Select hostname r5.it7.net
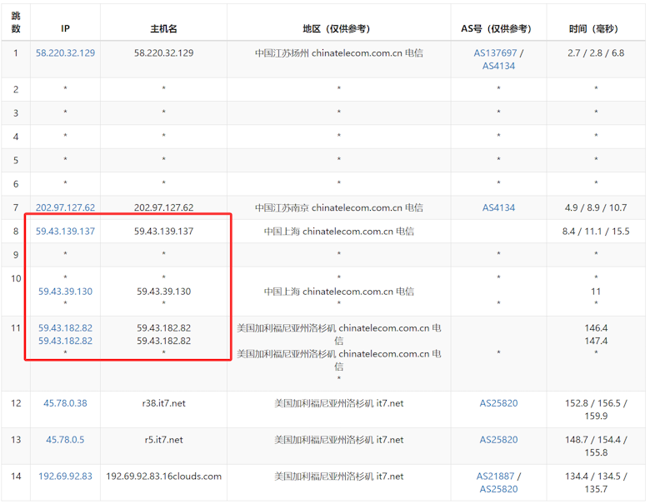The image size is (650, 504). click(163, 440)
